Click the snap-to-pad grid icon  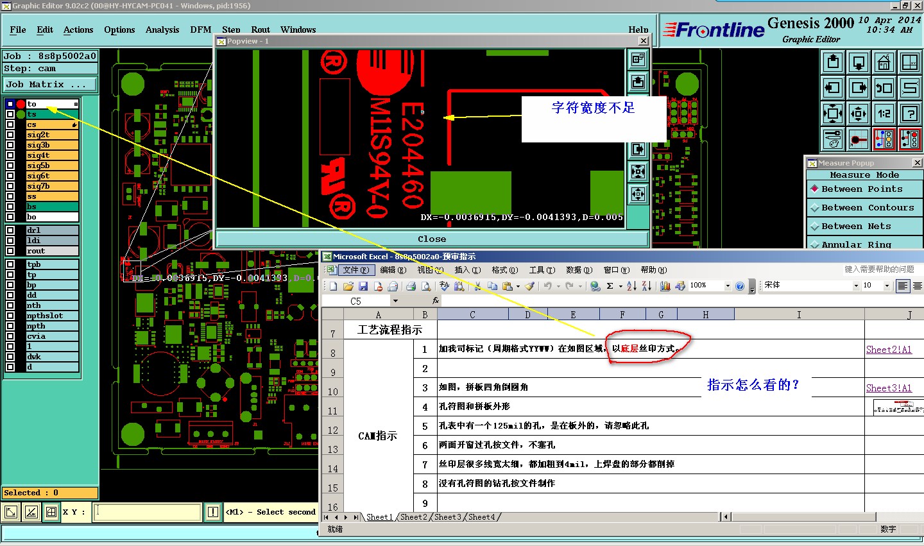[859, 139]
